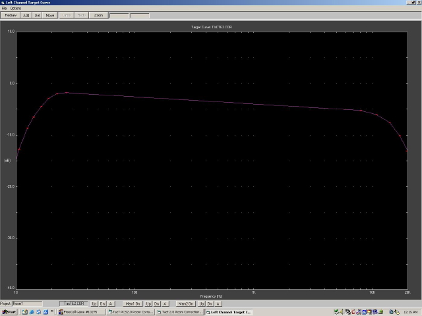Image resolution: width=422 pixels, height=316 pixels.
Task: Click Up in the Mem2 group
Action: pos(202,304)
